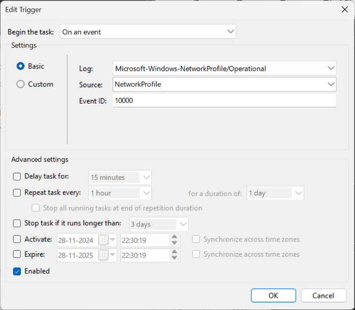This screenshot has width=355, height=310.
Task: Open the 3 days stop-task dropdown
Action: [159, 224]
